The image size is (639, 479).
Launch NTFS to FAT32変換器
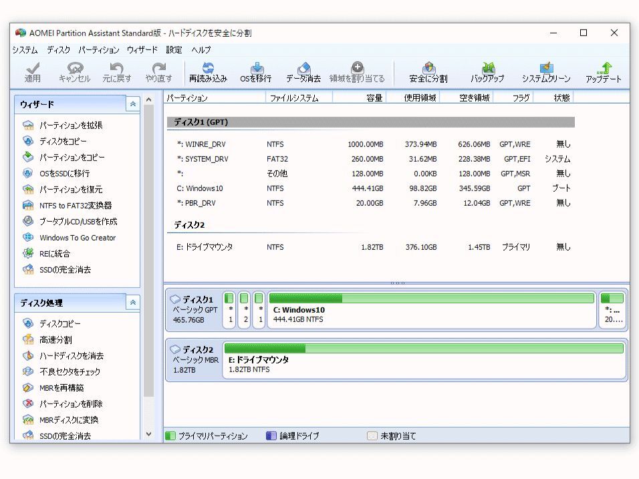(68, 206)
